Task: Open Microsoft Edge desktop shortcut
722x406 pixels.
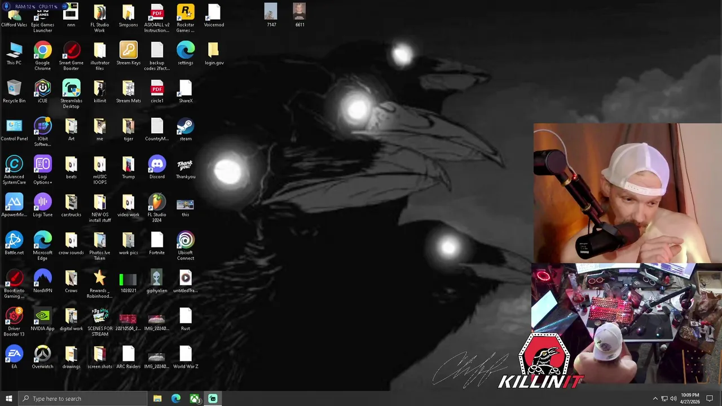Action: tap(42, 246)
